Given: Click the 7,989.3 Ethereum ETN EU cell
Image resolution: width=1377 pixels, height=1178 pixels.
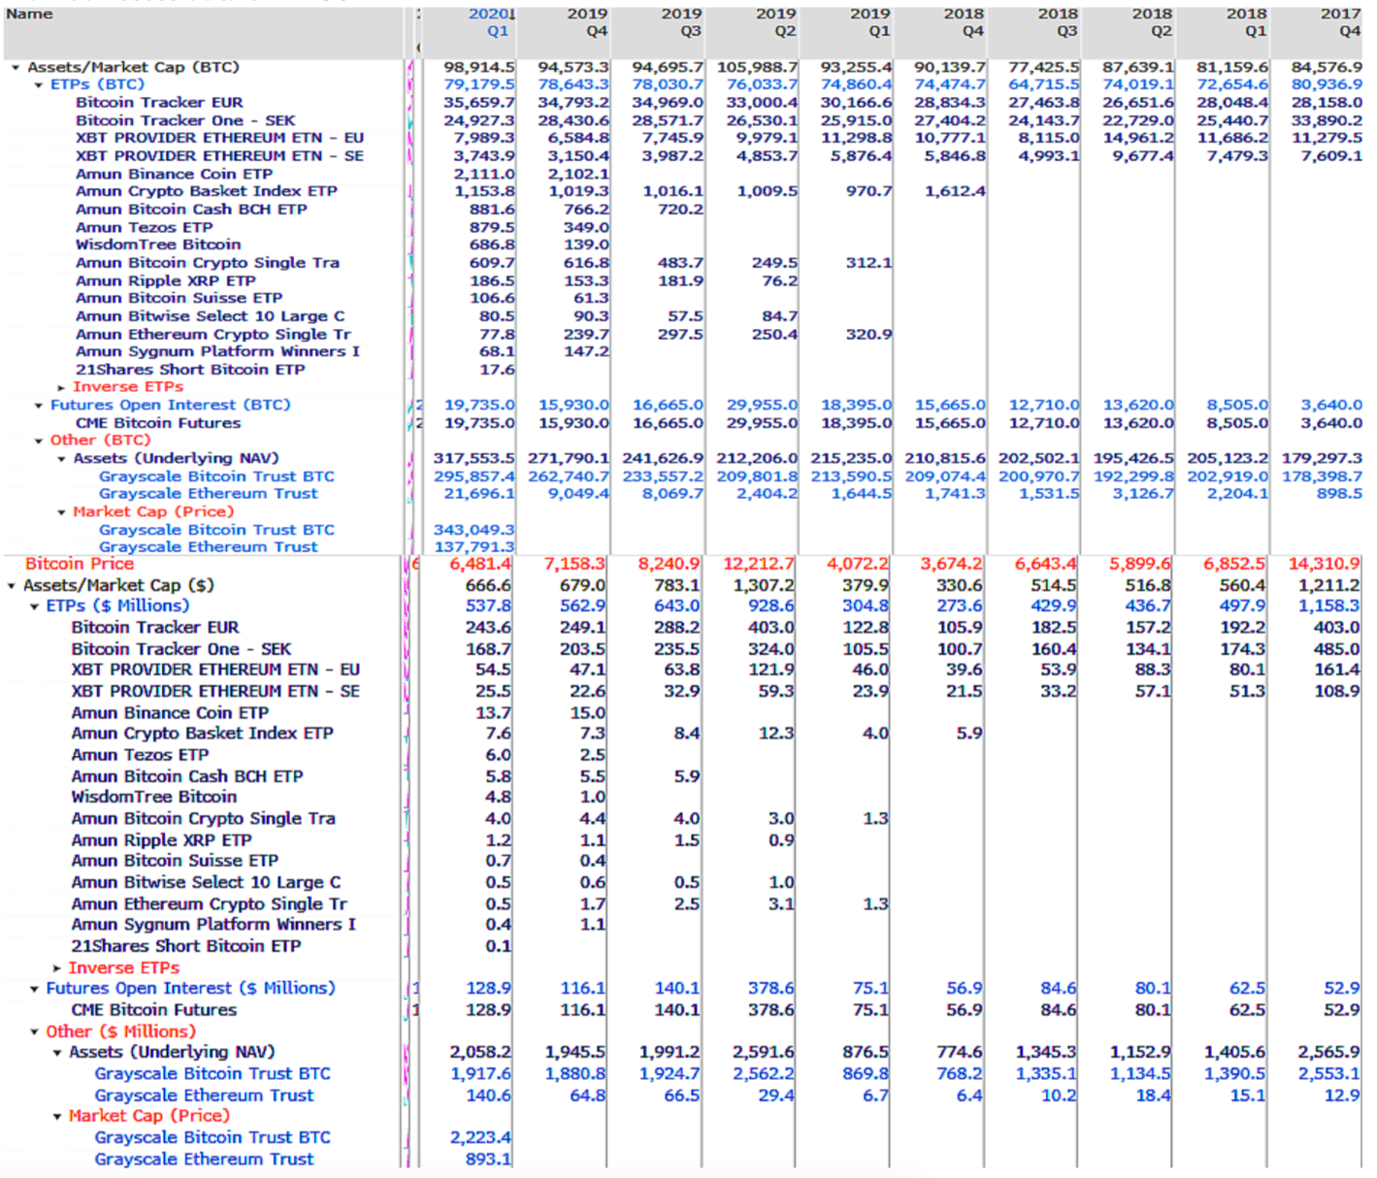Looking at the screenshot, I should point(484,139).
